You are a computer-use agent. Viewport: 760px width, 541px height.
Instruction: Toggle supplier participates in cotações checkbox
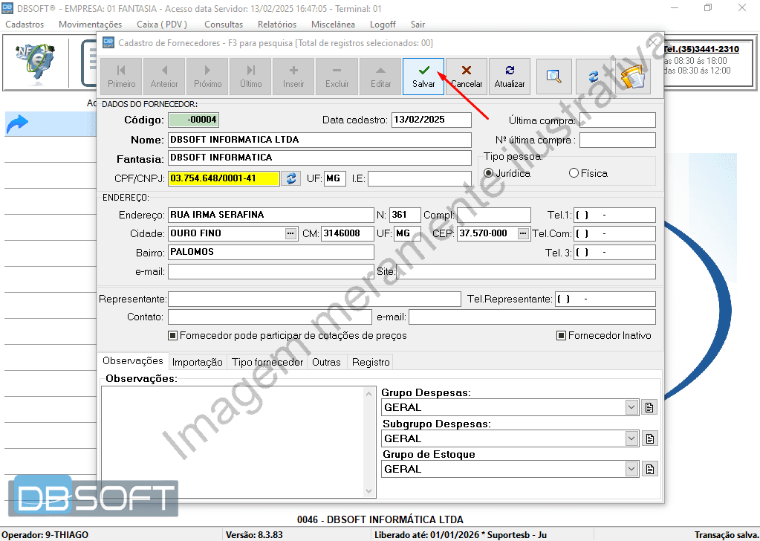[x=173, y=336]
